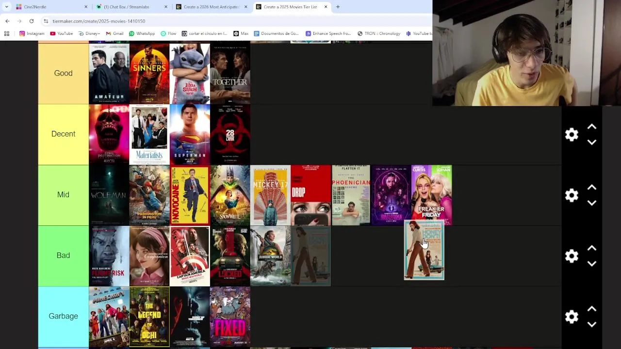Select the Create a 2025 Movies Tier List tab

292,7
